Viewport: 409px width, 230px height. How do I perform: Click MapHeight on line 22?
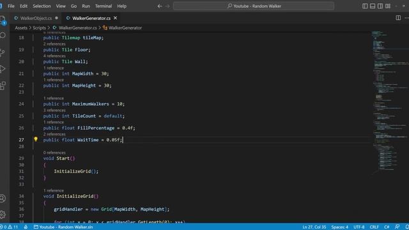(84, 85)
